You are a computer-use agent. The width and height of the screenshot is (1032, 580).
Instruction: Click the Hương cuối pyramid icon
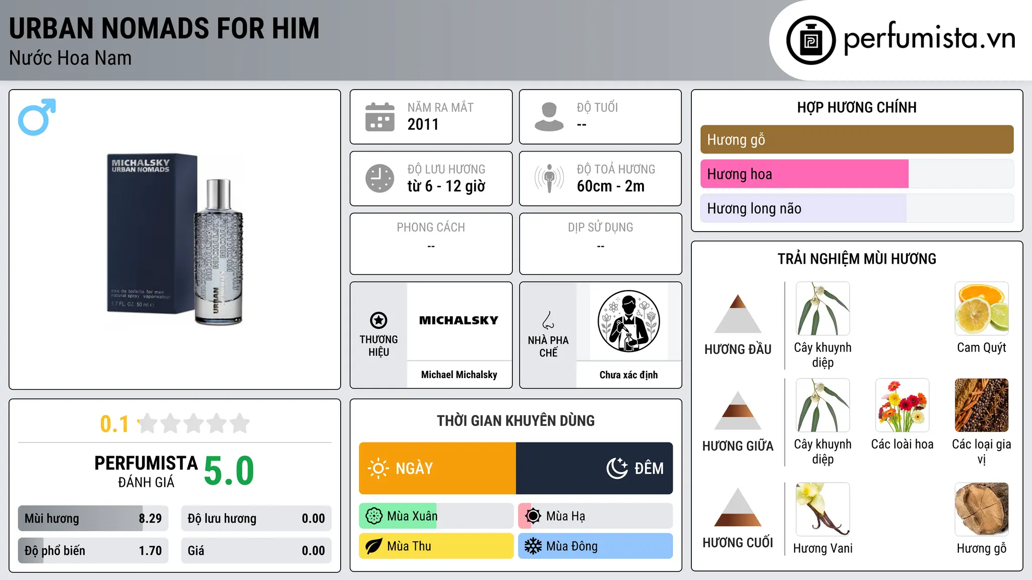point(738,507)
